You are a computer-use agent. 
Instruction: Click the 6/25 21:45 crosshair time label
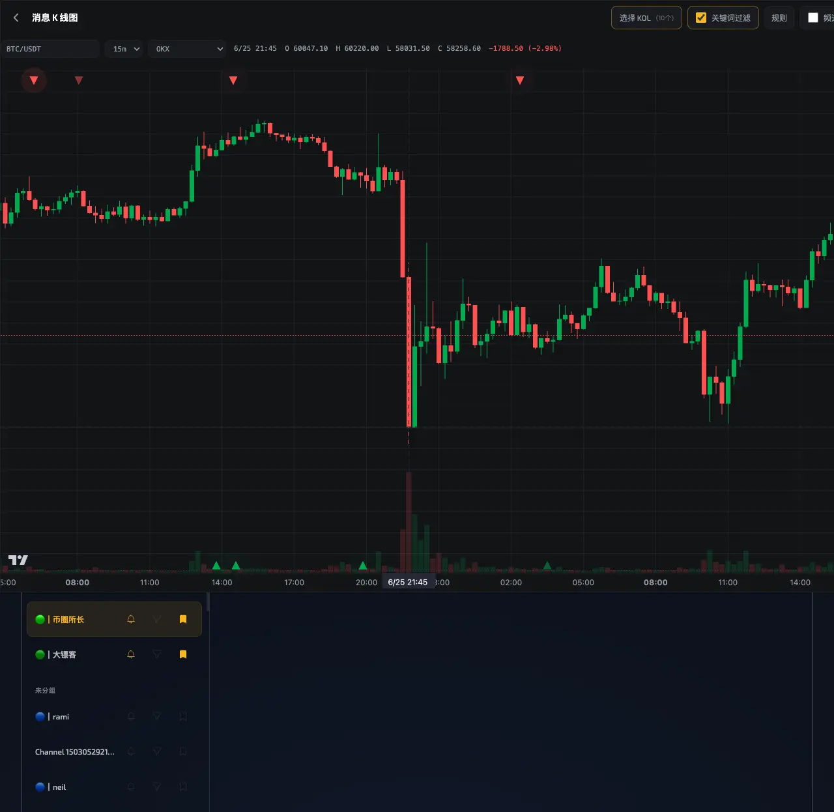coord(408,582)
